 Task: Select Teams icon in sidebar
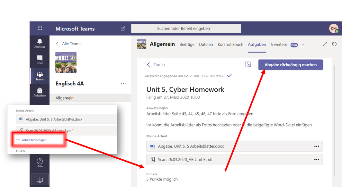pyautogui.click(x=40, y=76)
